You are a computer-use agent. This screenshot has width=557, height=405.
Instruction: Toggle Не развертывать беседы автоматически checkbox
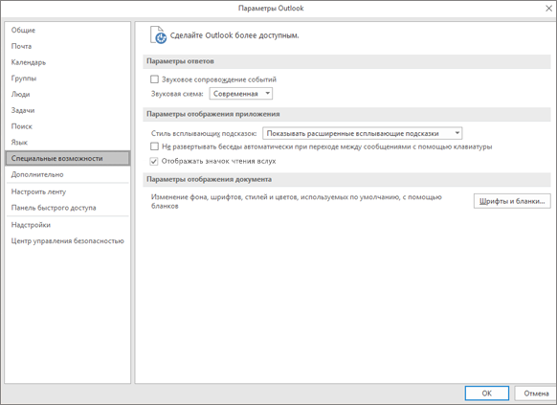click(x=154, y=146)
